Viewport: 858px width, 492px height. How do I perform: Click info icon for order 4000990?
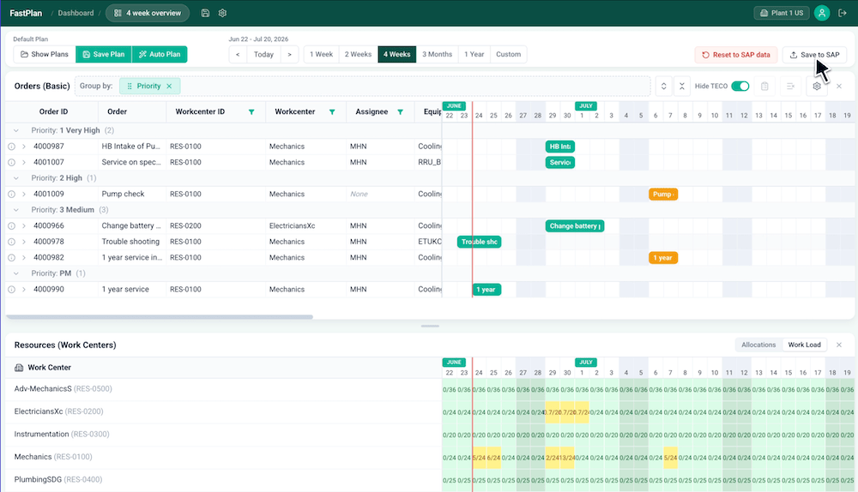pyautogui.click(x=11, y=289)
